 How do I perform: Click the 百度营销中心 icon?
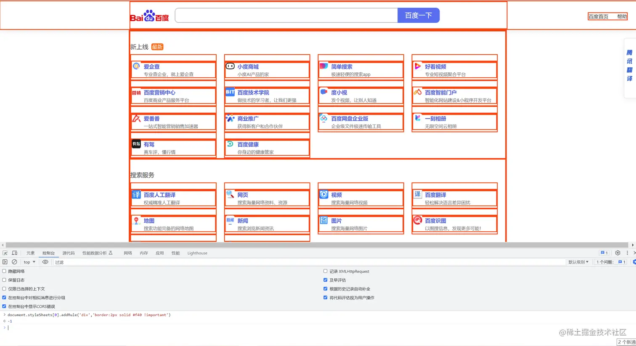point(136,92)
